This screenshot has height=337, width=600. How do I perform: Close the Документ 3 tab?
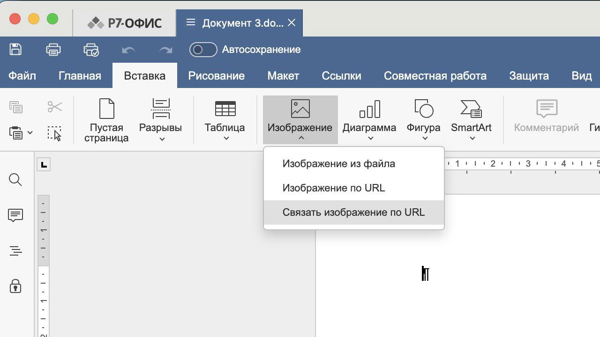point(292,22)
